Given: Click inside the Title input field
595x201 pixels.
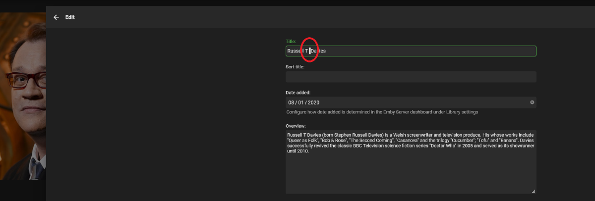Looking at the screenshot, I should point(421,51).
